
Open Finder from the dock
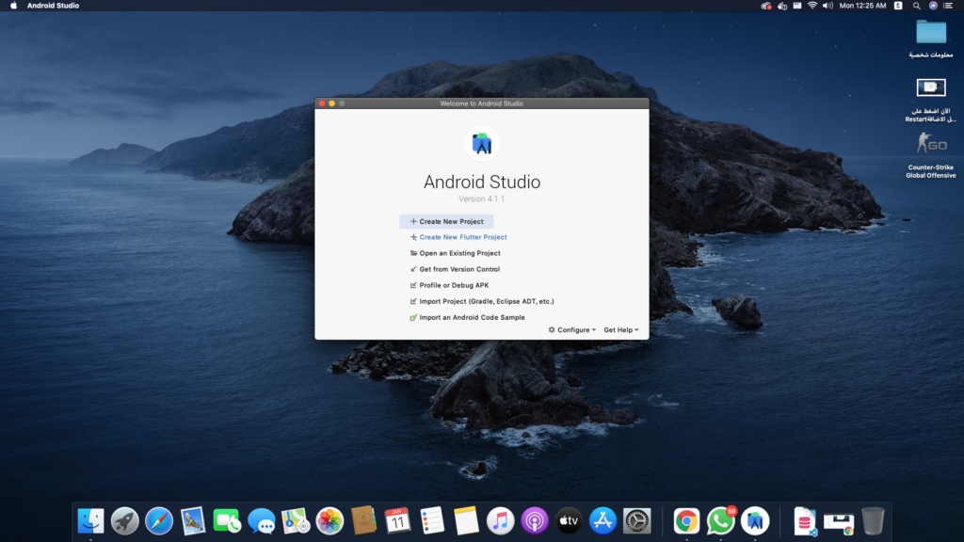tap(91, 521)
